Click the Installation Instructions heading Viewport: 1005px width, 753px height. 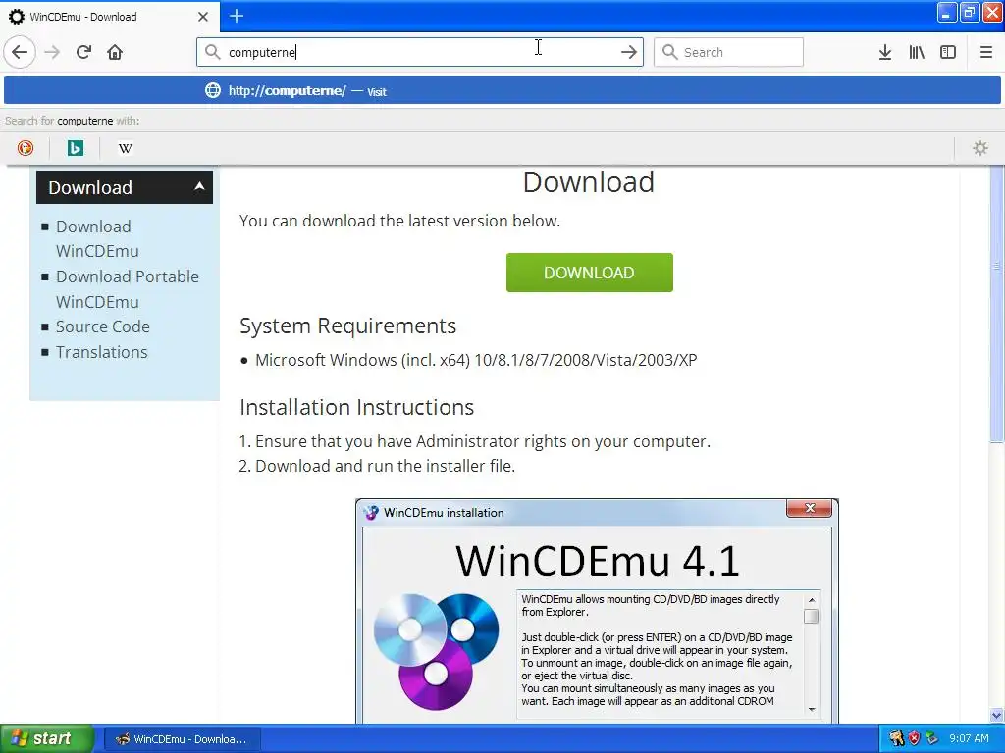pyautogui.click(x=356, y=407)
